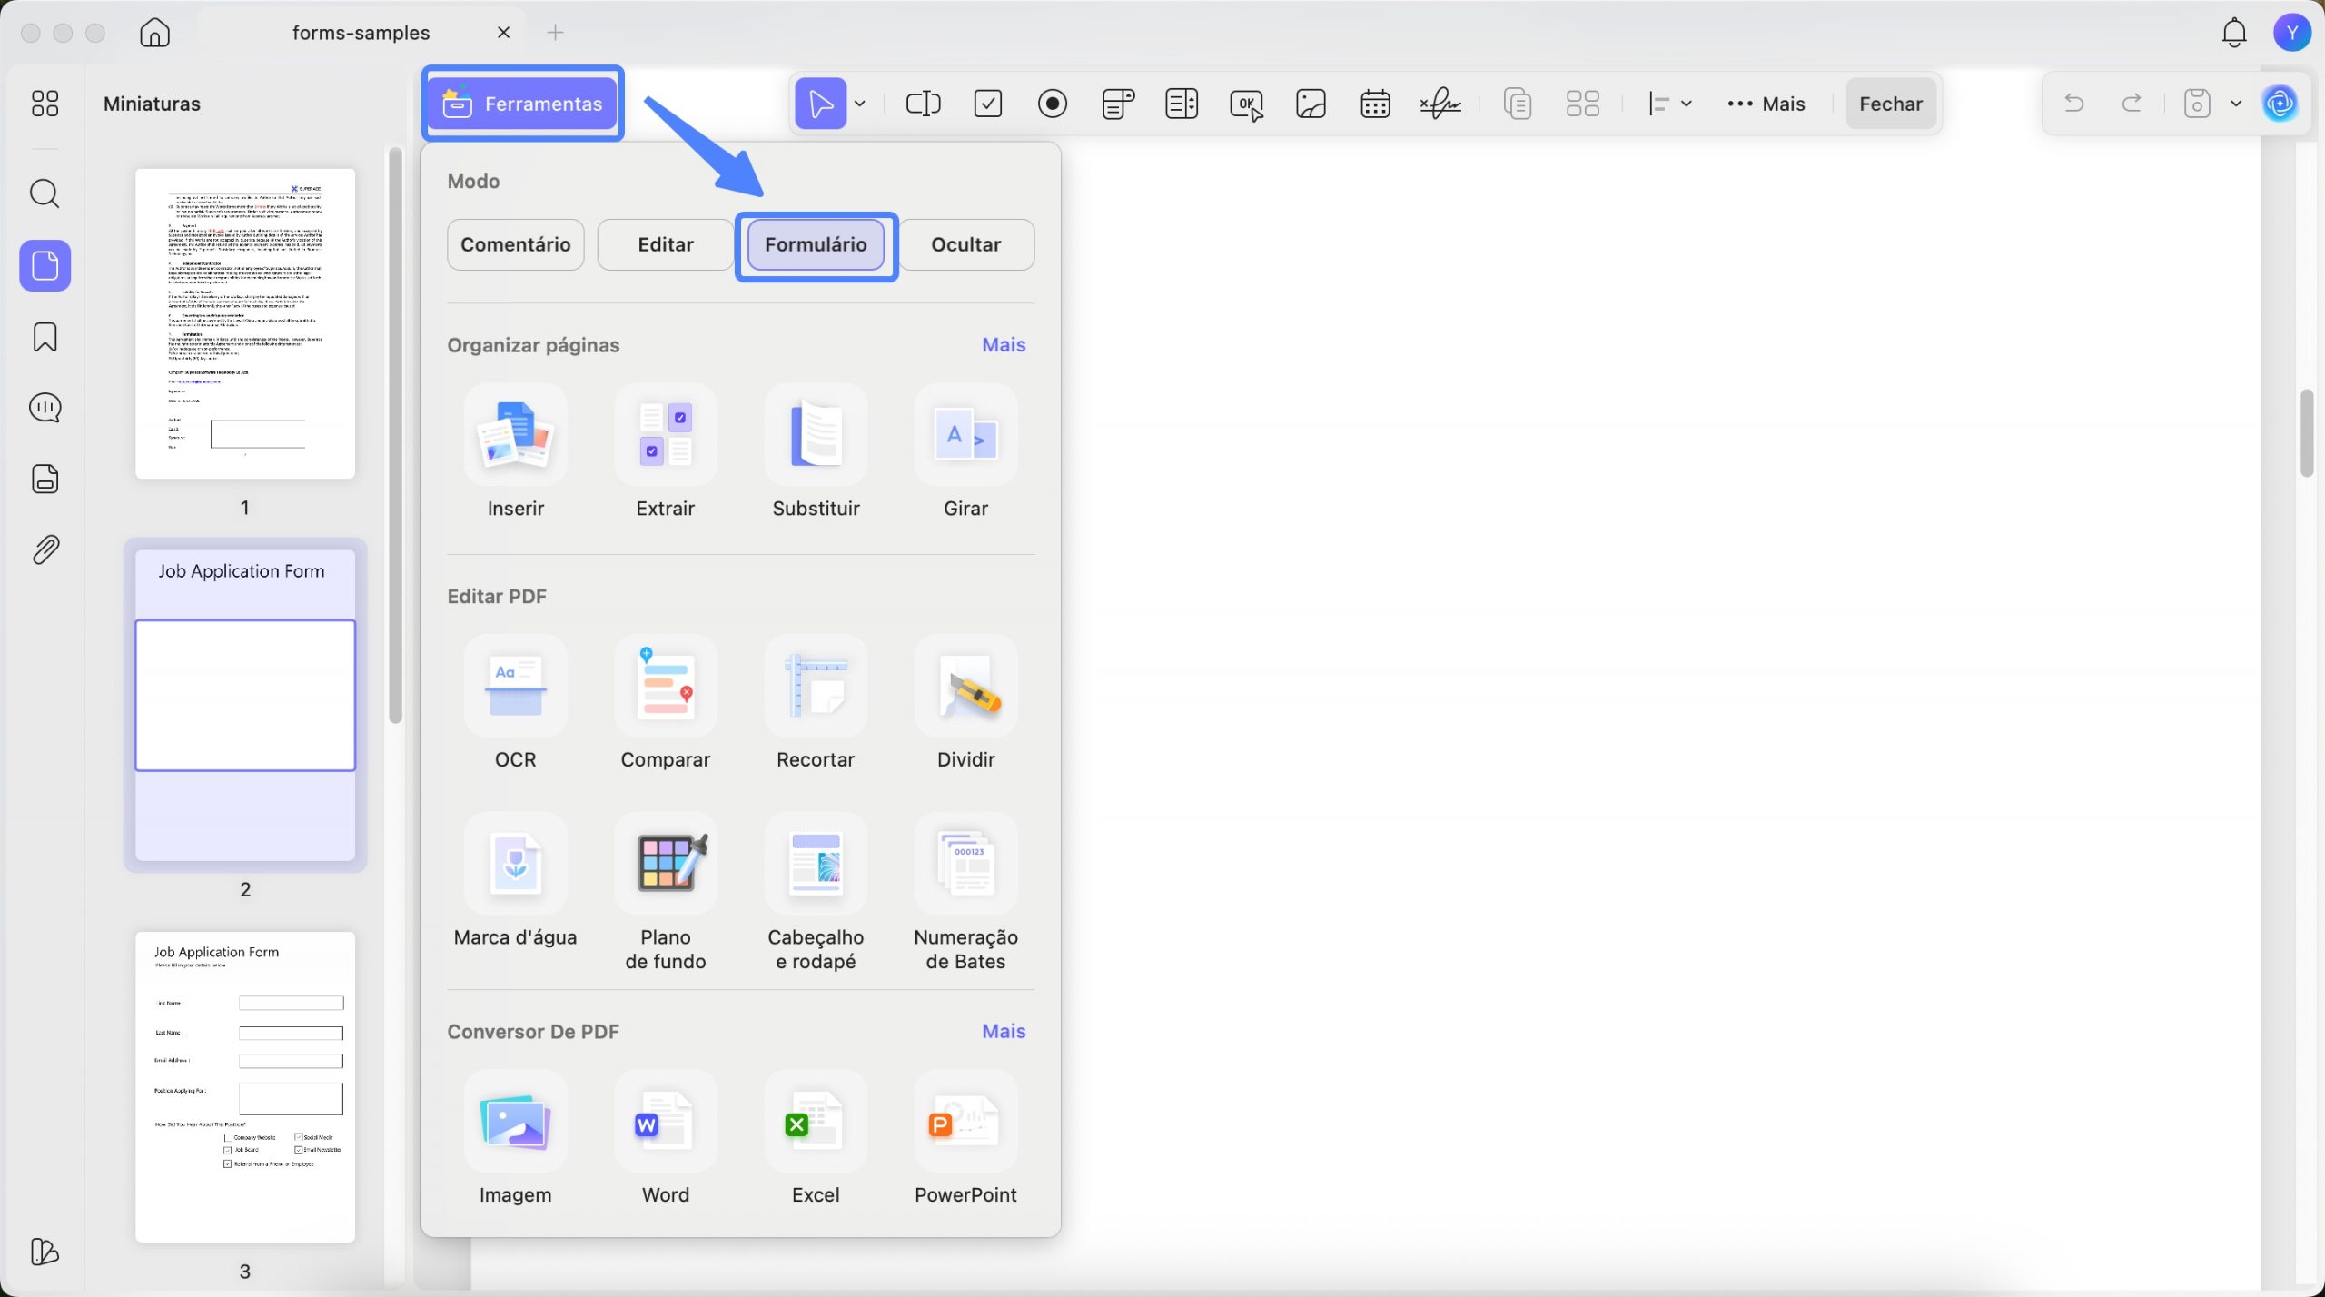2325x1297 pixels.
Task: Expand the cursor tool dropdown arrow
Action: pyautogui.click(x=860, y=104)
